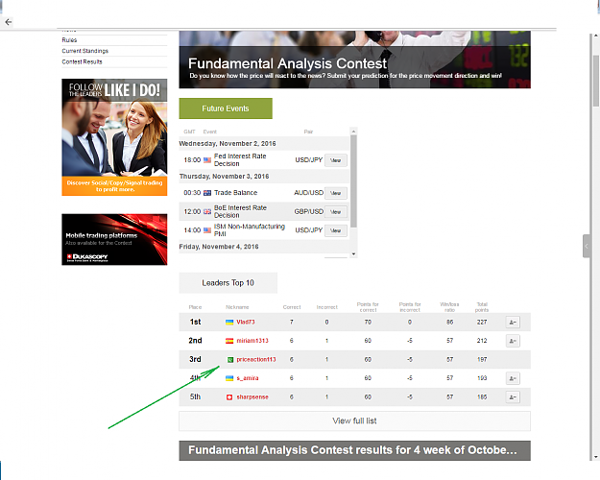This screenshot has height=480, width=600.
Task: Click the Win/loss ratio column header
Action: 449,307
